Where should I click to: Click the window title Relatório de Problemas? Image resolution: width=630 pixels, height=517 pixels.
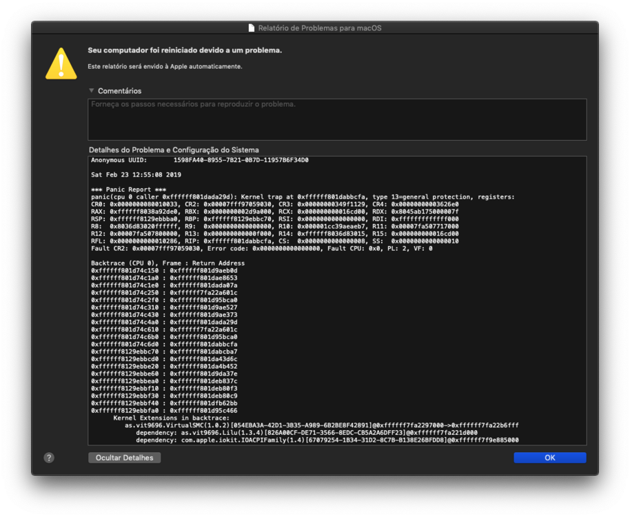coord(319,28)
